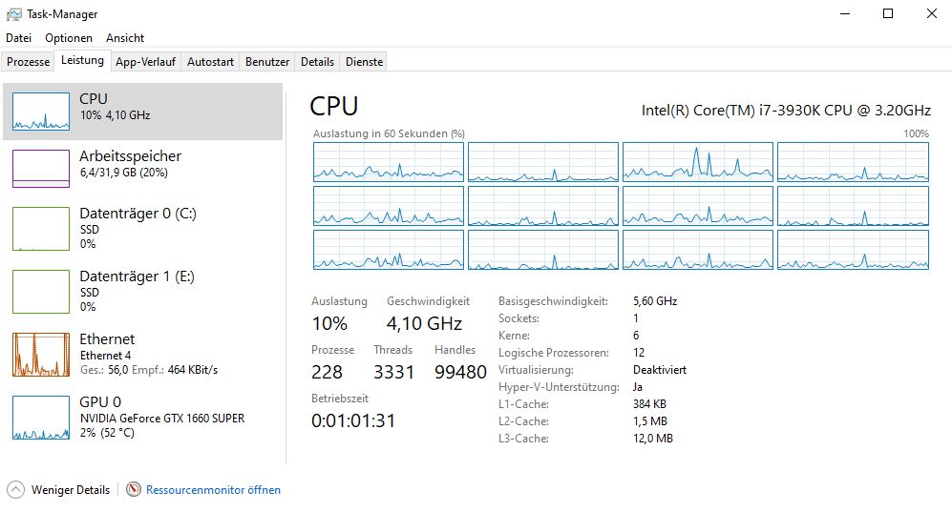Select Datenträger 1 (E:) disk graph

pos(41,292)
